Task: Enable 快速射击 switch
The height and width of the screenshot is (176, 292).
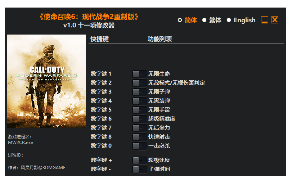Action: [139, 137]
